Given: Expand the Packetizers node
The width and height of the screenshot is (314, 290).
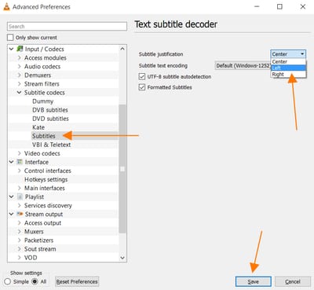Looking at the screenshot, I should coord(20,240).
